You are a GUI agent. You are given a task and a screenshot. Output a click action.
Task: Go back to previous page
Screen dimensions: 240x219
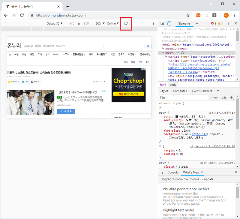point(6,15)
